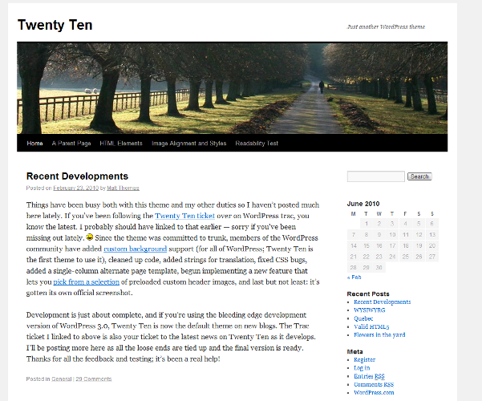Viewport: 482px width, 401px height.
Task: Follow the pick from a selection link
Action: click(87, 282)
